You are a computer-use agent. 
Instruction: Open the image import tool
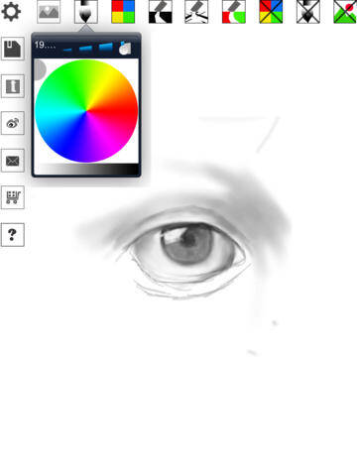click(x=49, y=12)
